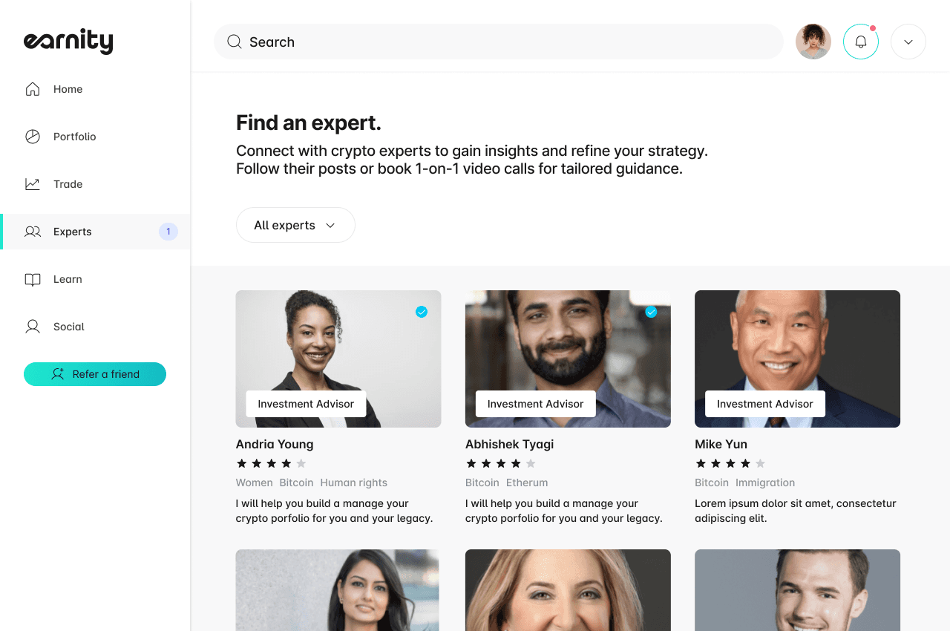The width and height of the screenshot is (950, 631).
Task: Click the Social person icon
Action: (33, 327)
